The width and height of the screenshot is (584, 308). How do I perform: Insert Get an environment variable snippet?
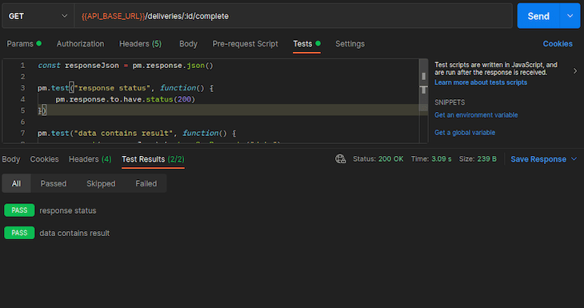[476, 115]
